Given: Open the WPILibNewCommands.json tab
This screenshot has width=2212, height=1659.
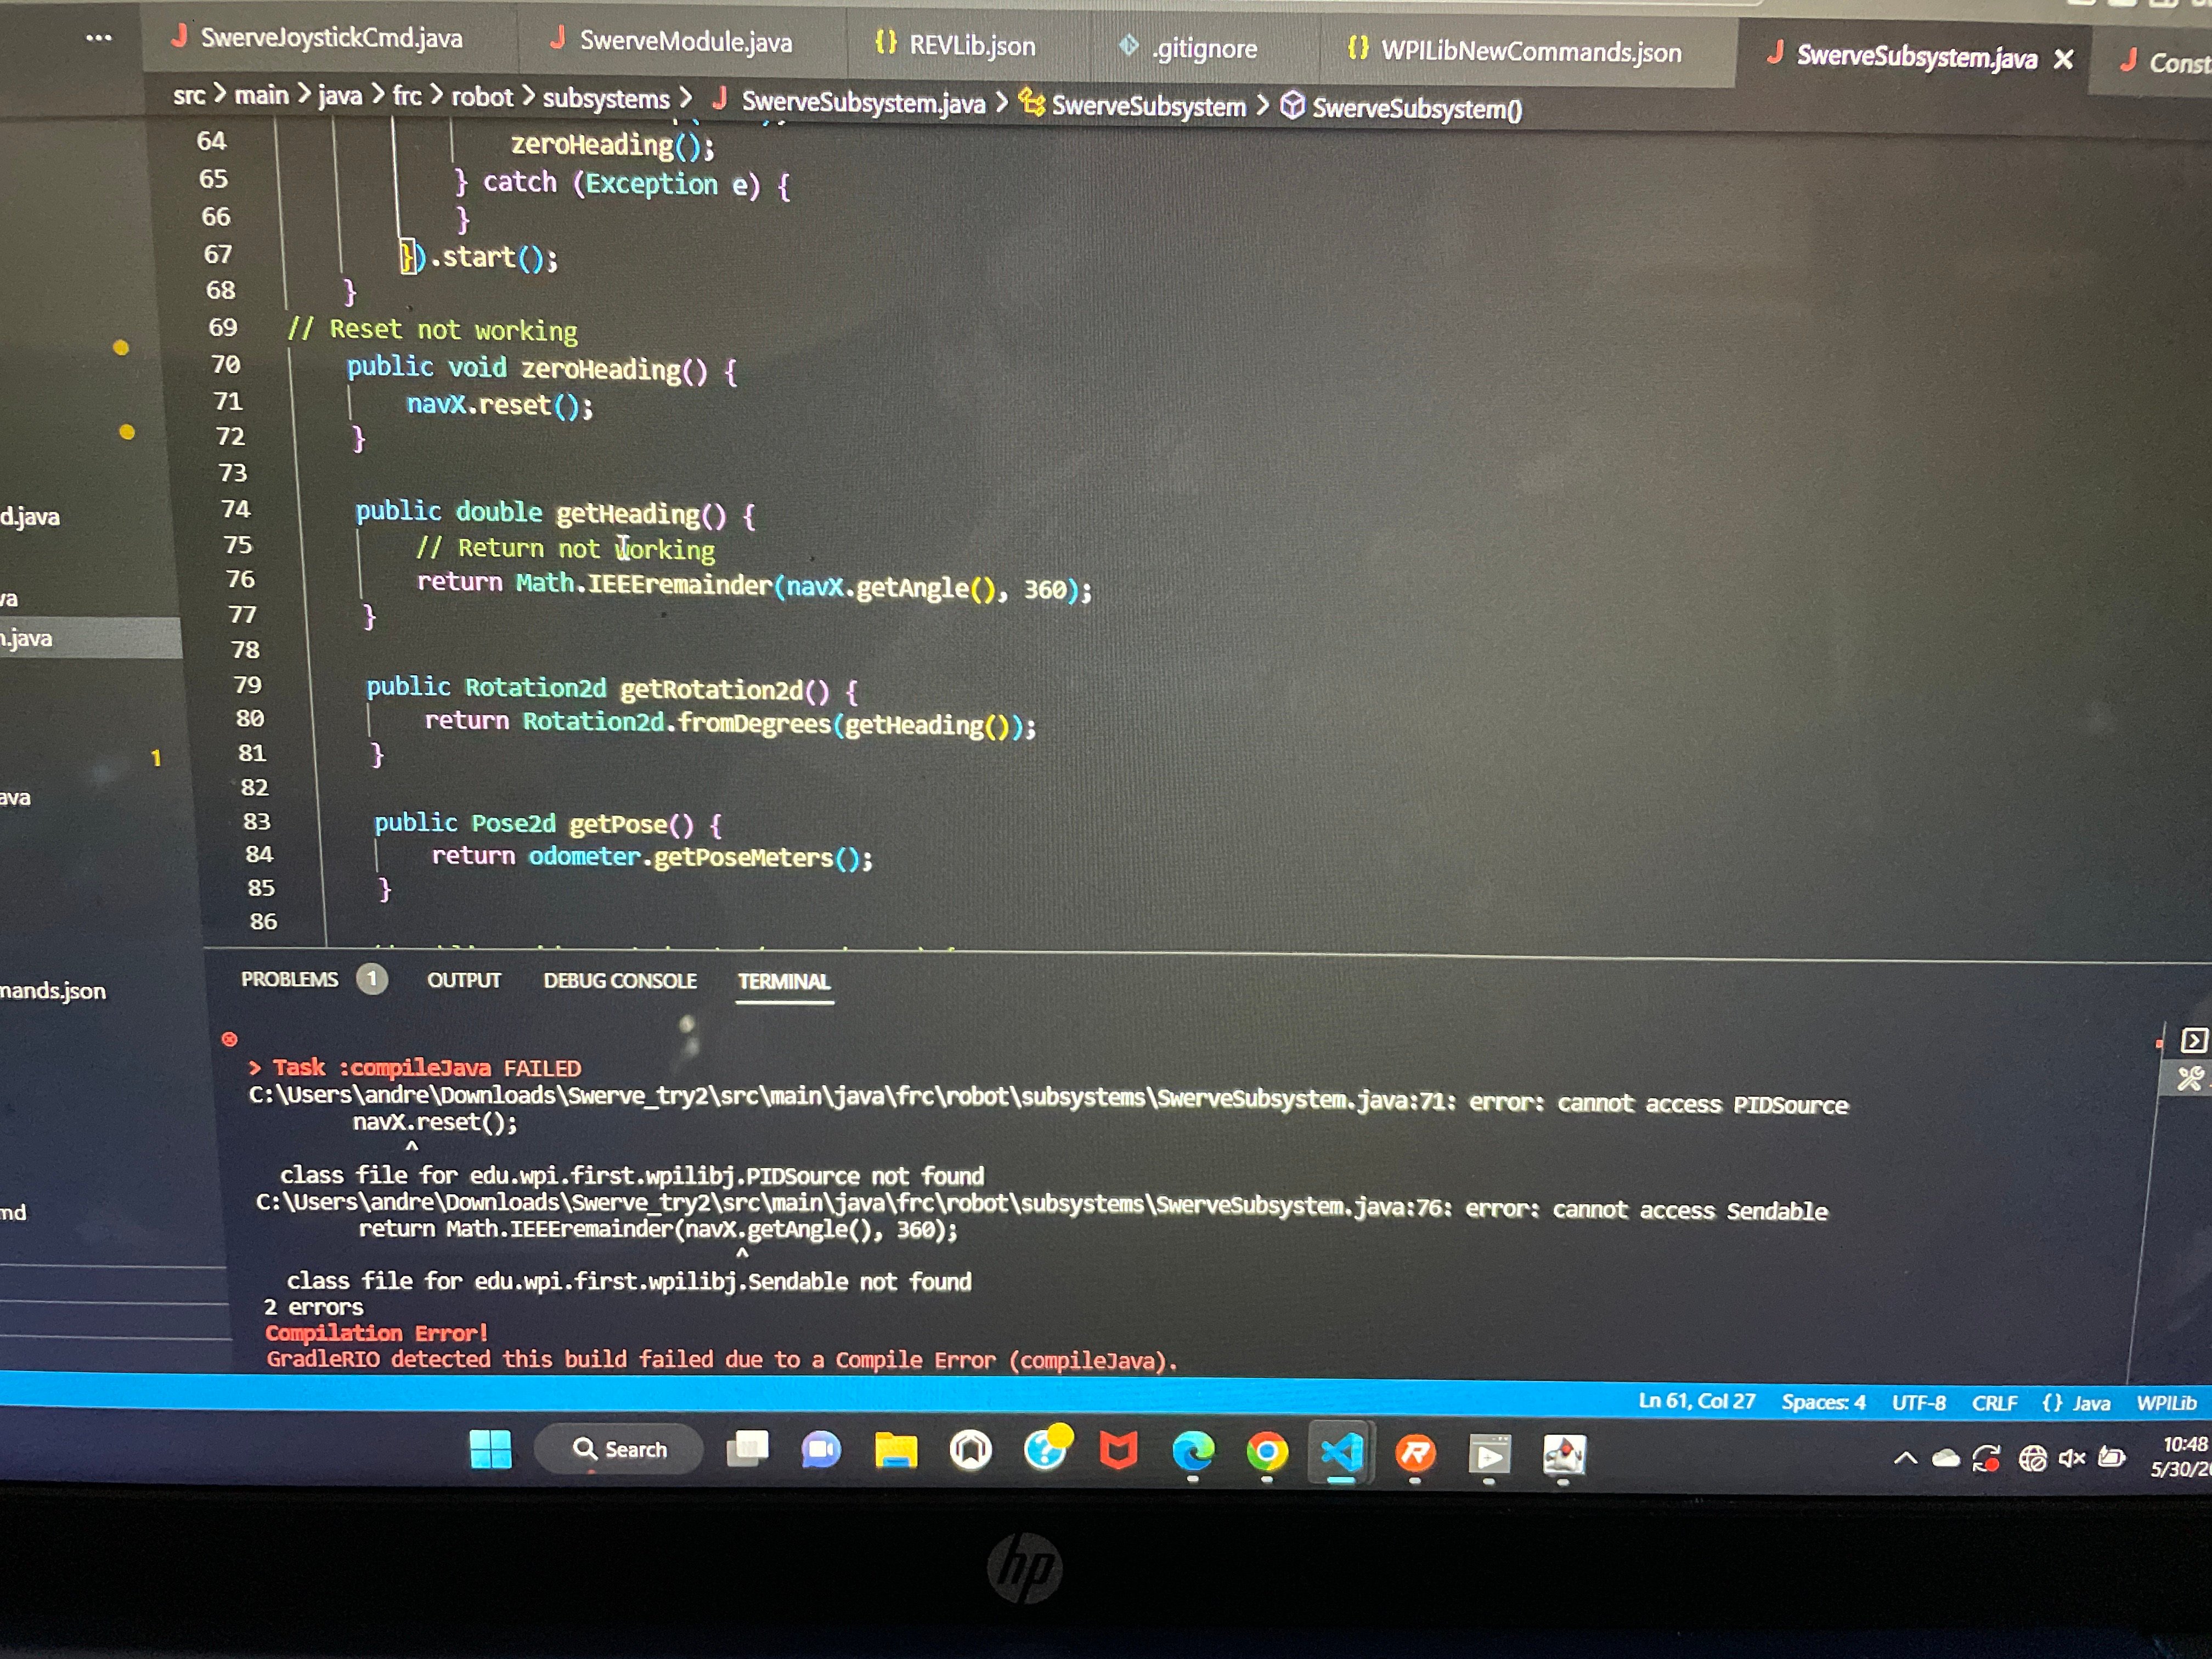Looking at the screenshot, I should pos(1515,51).
